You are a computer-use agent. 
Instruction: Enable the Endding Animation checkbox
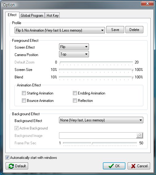(75, 93)
